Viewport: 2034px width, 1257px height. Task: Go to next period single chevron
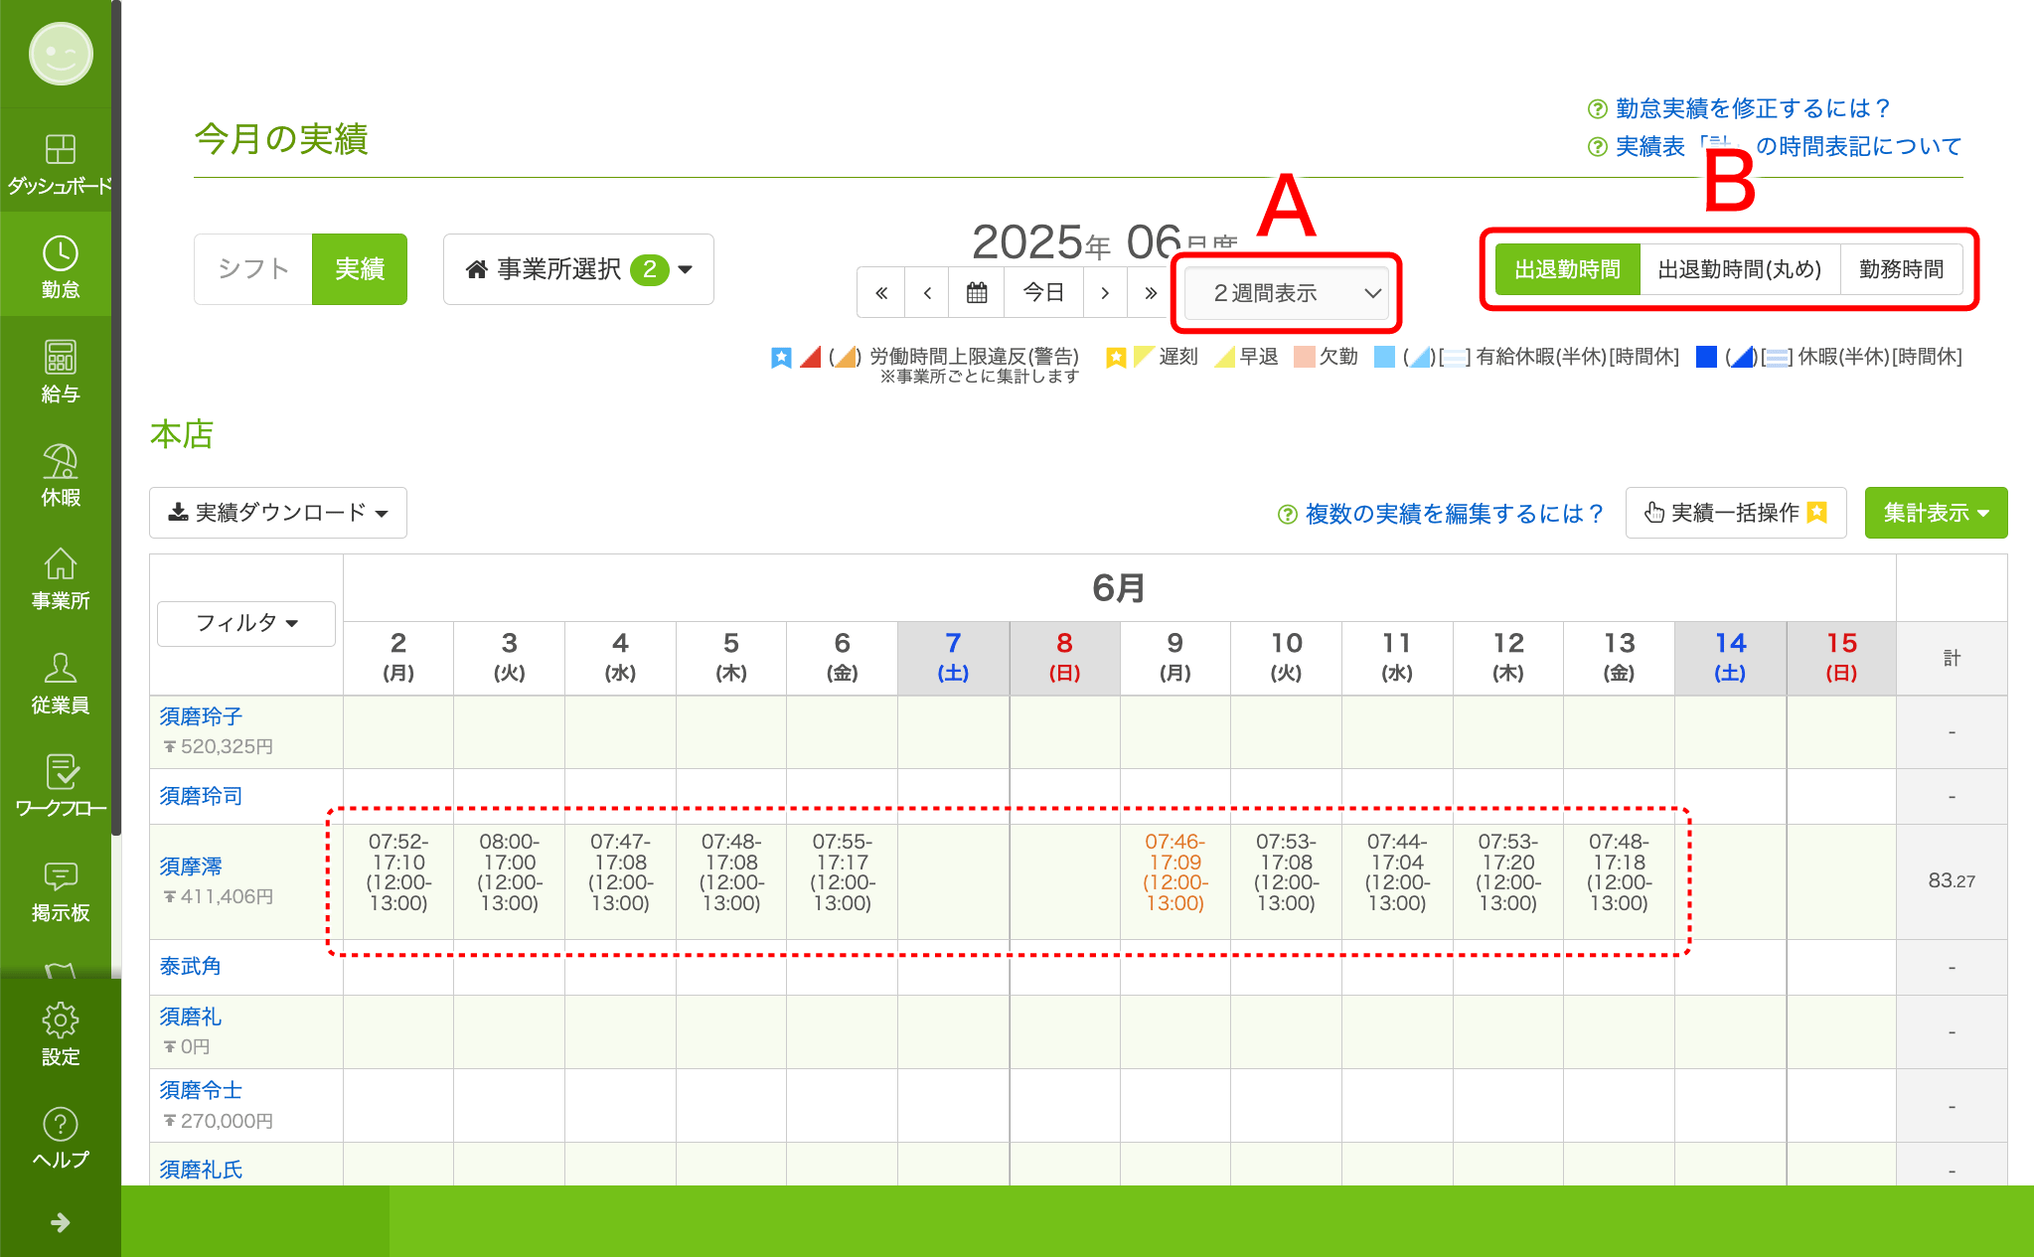1105,292
